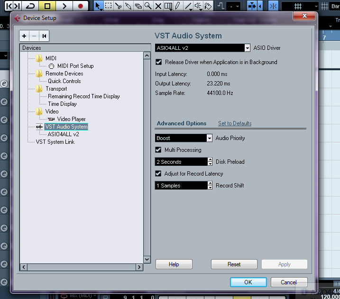The width and height of the screenshot is (340, 299).
Task: Click the Devices list scroll-right arrow
Action: tap(139, 267)
